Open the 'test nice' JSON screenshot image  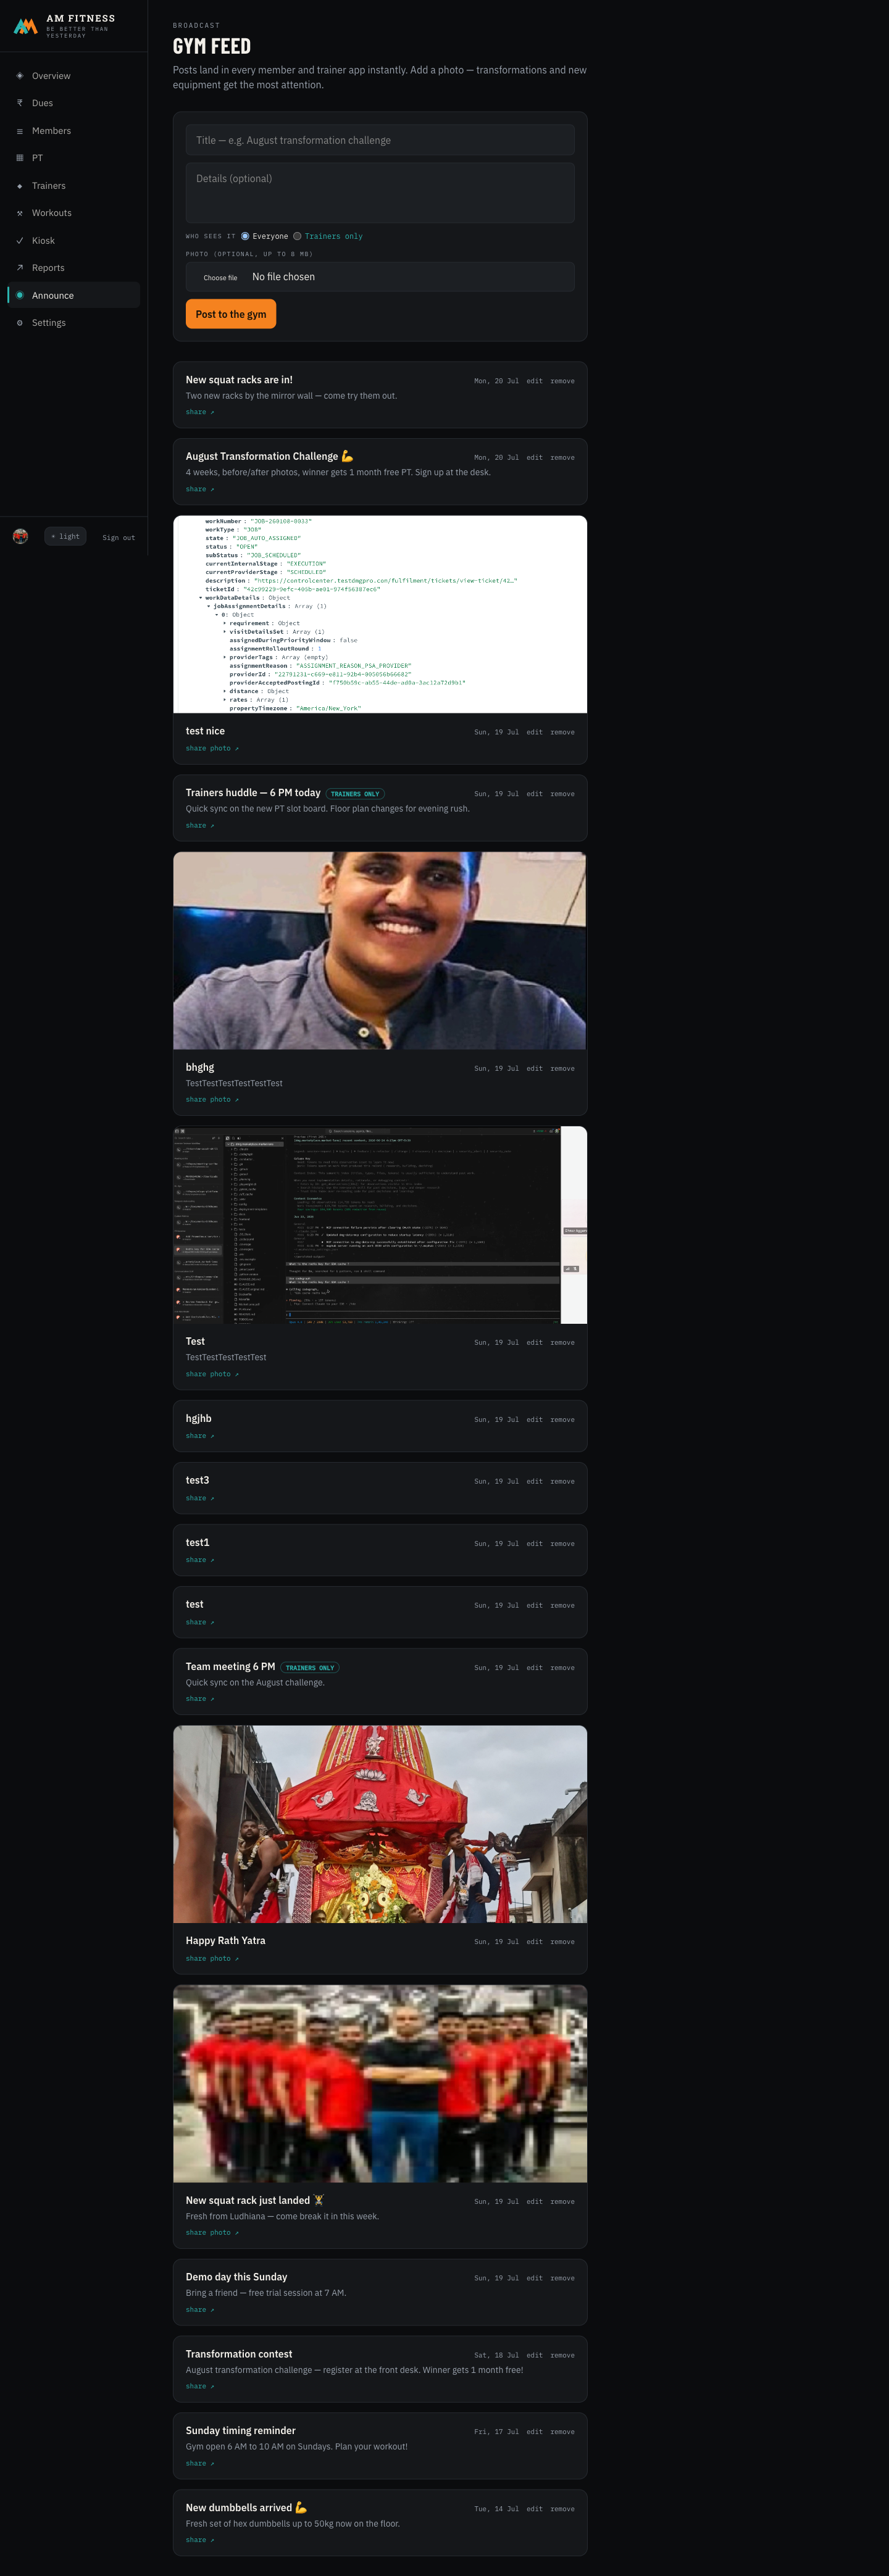pos(380,614)
